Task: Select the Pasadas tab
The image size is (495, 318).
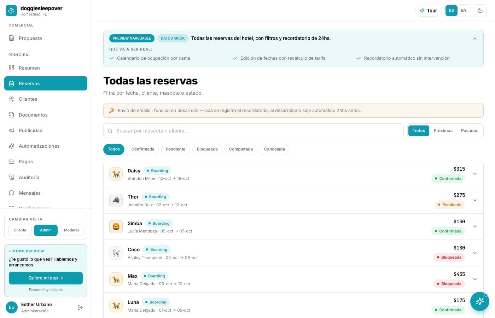Action: click(470, 131)
